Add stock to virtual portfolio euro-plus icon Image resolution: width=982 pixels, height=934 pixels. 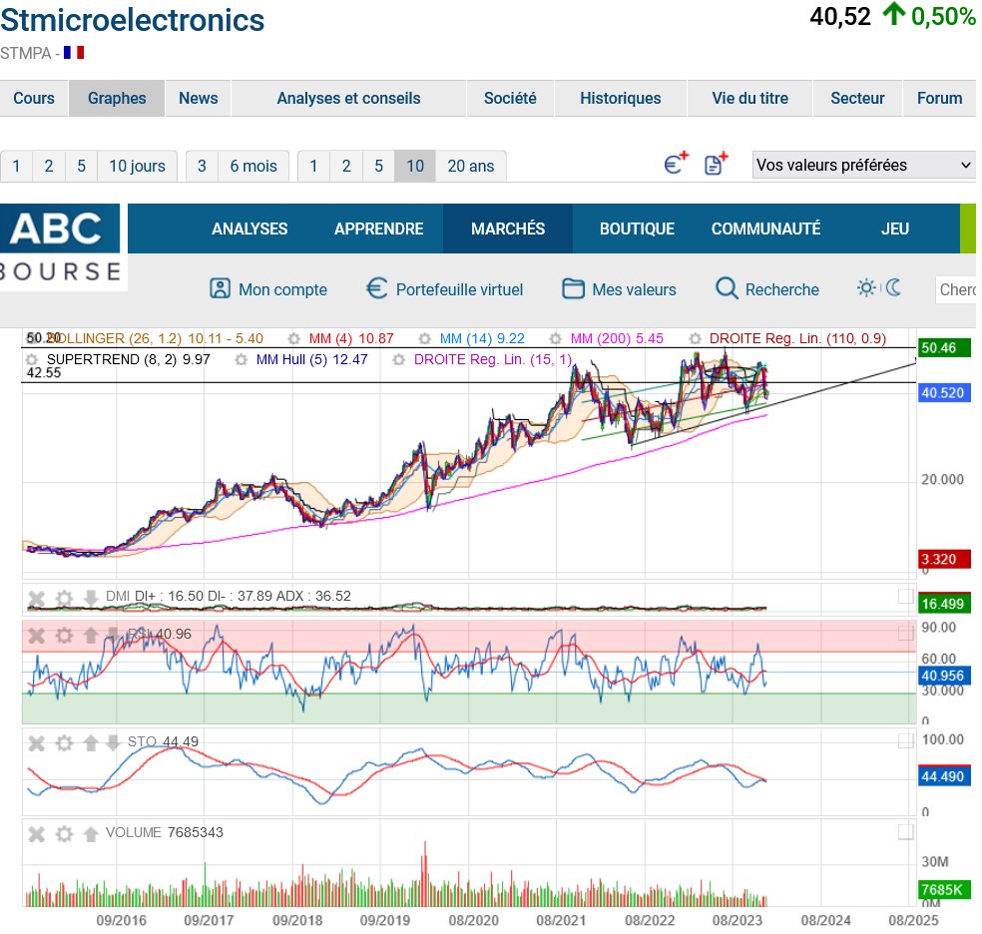tap(676, 164)
